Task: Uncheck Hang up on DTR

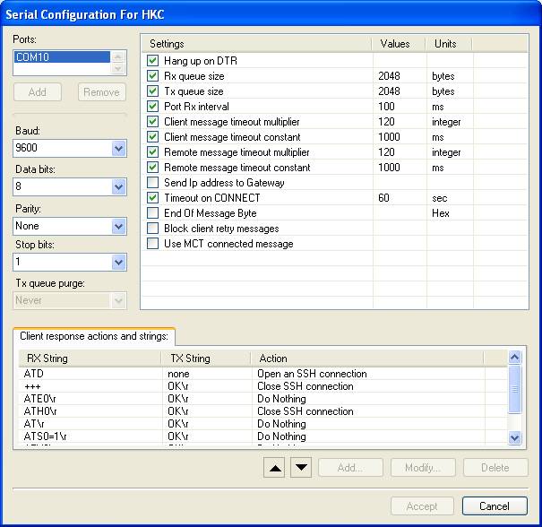Action: [152, 61]
